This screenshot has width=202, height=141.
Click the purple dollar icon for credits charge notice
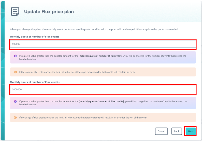tap(15, 102)
